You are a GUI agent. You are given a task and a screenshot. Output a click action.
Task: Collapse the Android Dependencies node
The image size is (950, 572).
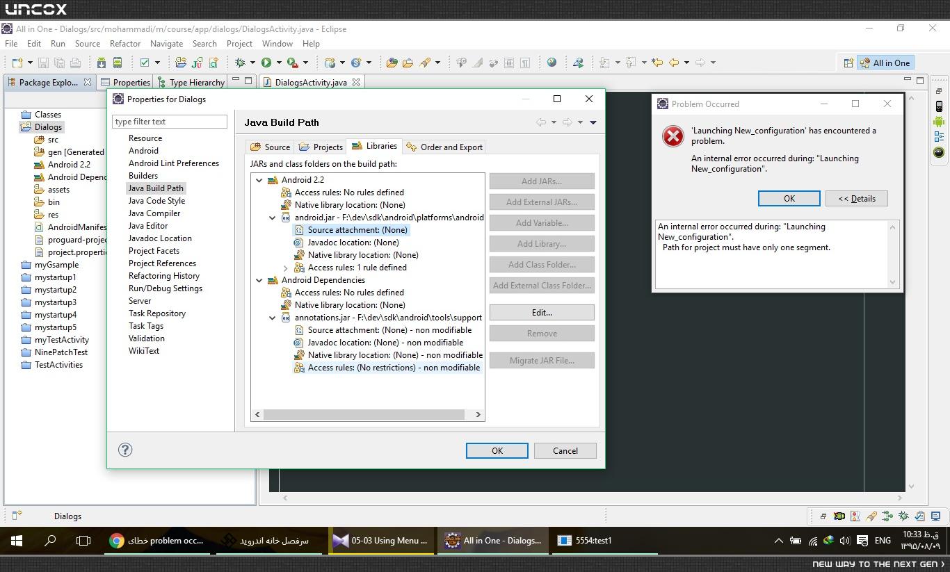[x=259, y=280]
